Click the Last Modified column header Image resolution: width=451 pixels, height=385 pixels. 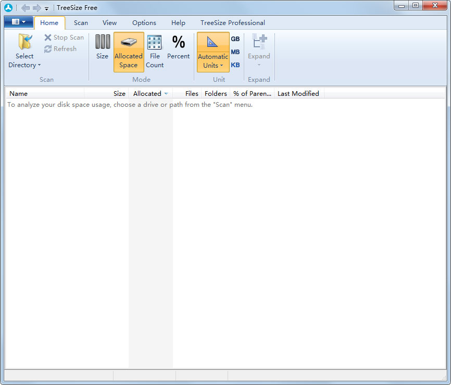coord(298,94)
